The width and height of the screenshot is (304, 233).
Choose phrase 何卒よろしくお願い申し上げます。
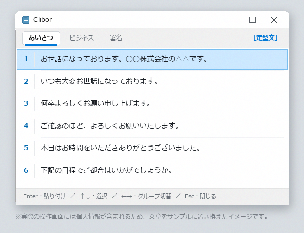click(152, 103)
